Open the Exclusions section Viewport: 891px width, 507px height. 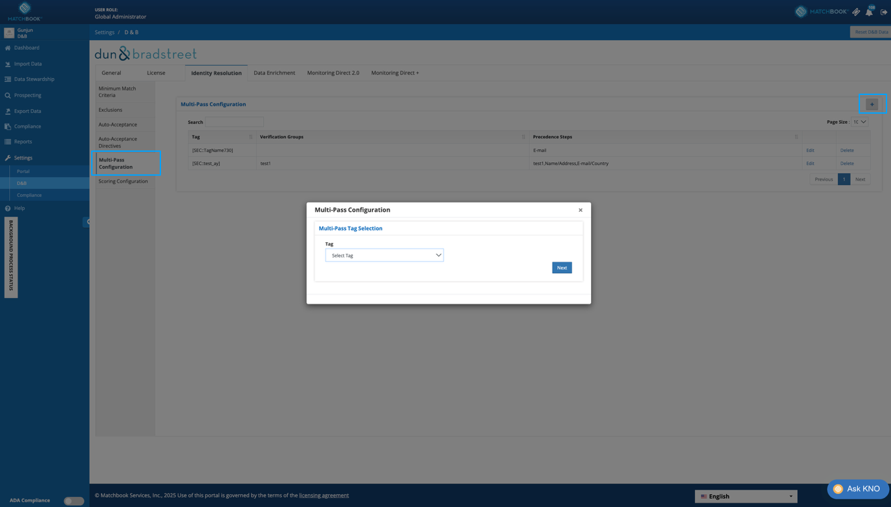125,110
